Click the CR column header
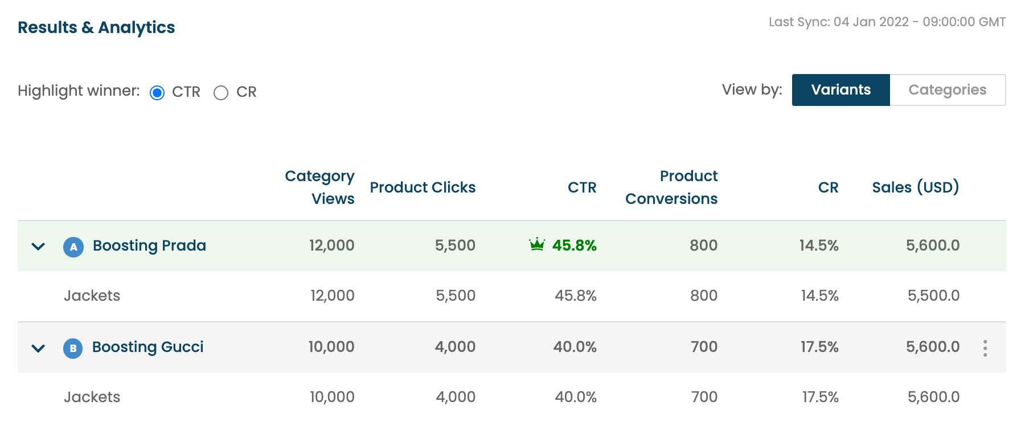Screen dimensions: 1021x442 [829, 187]
